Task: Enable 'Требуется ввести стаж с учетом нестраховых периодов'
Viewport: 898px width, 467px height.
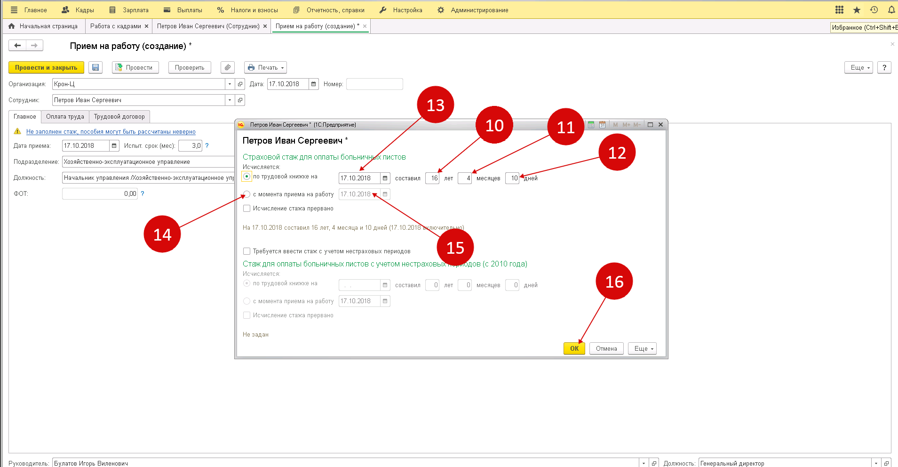Action: click(x=247, y=251)
